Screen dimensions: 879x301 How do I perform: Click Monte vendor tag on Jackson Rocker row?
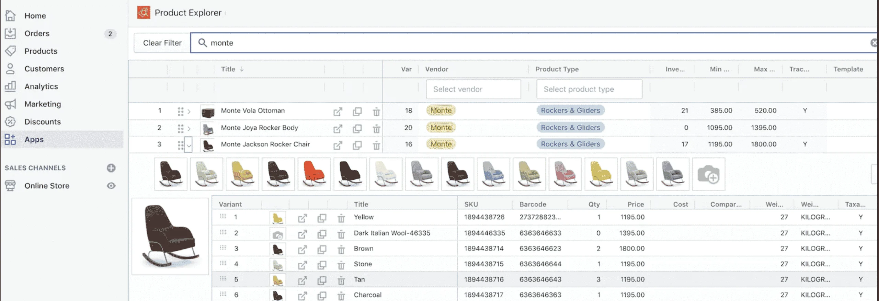tap(441, 144)
